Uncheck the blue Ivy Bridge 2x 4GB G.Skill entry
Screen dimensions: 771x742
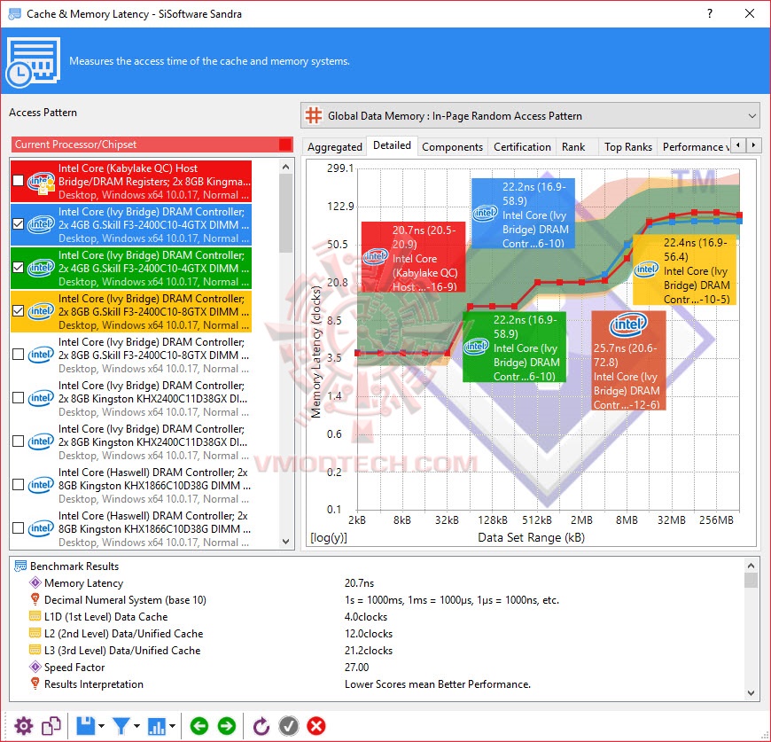coord(19,224)
